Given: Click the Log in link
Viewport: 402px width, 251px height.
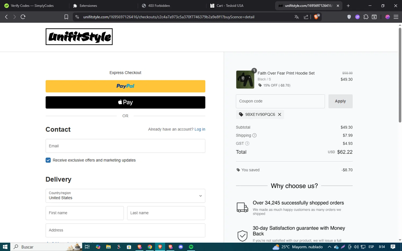Looking at the screenshot, I should point(200,129).
